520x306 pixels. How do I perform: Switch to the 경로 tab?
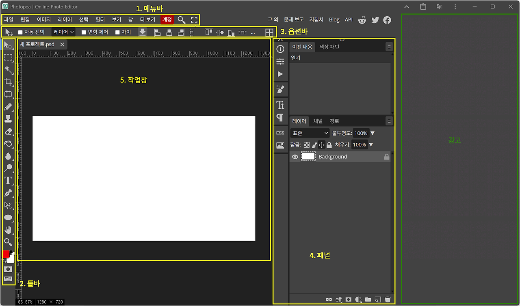[x=334, y=121]
